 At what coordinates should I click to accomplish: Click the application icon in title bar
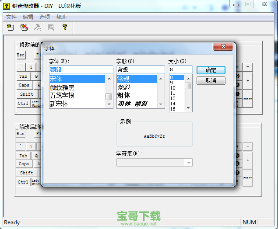tap(7, 6)
